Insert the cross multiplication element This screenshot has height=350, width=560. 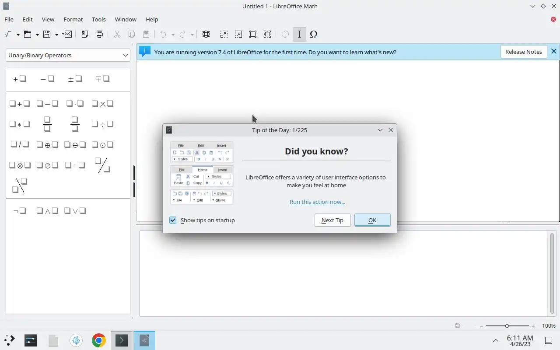coord(102,104)
